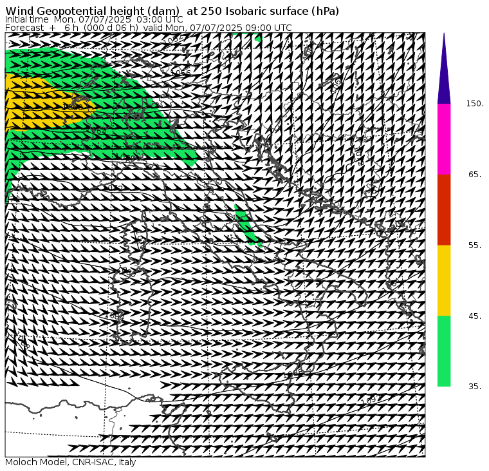Screen dimensions: 489x471
Task: Click the legend value '65.'
Action: [475, 174]
